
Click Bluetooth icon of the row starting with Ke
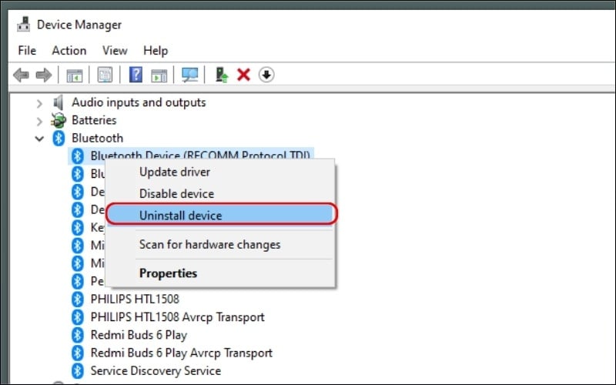point(78,227)
